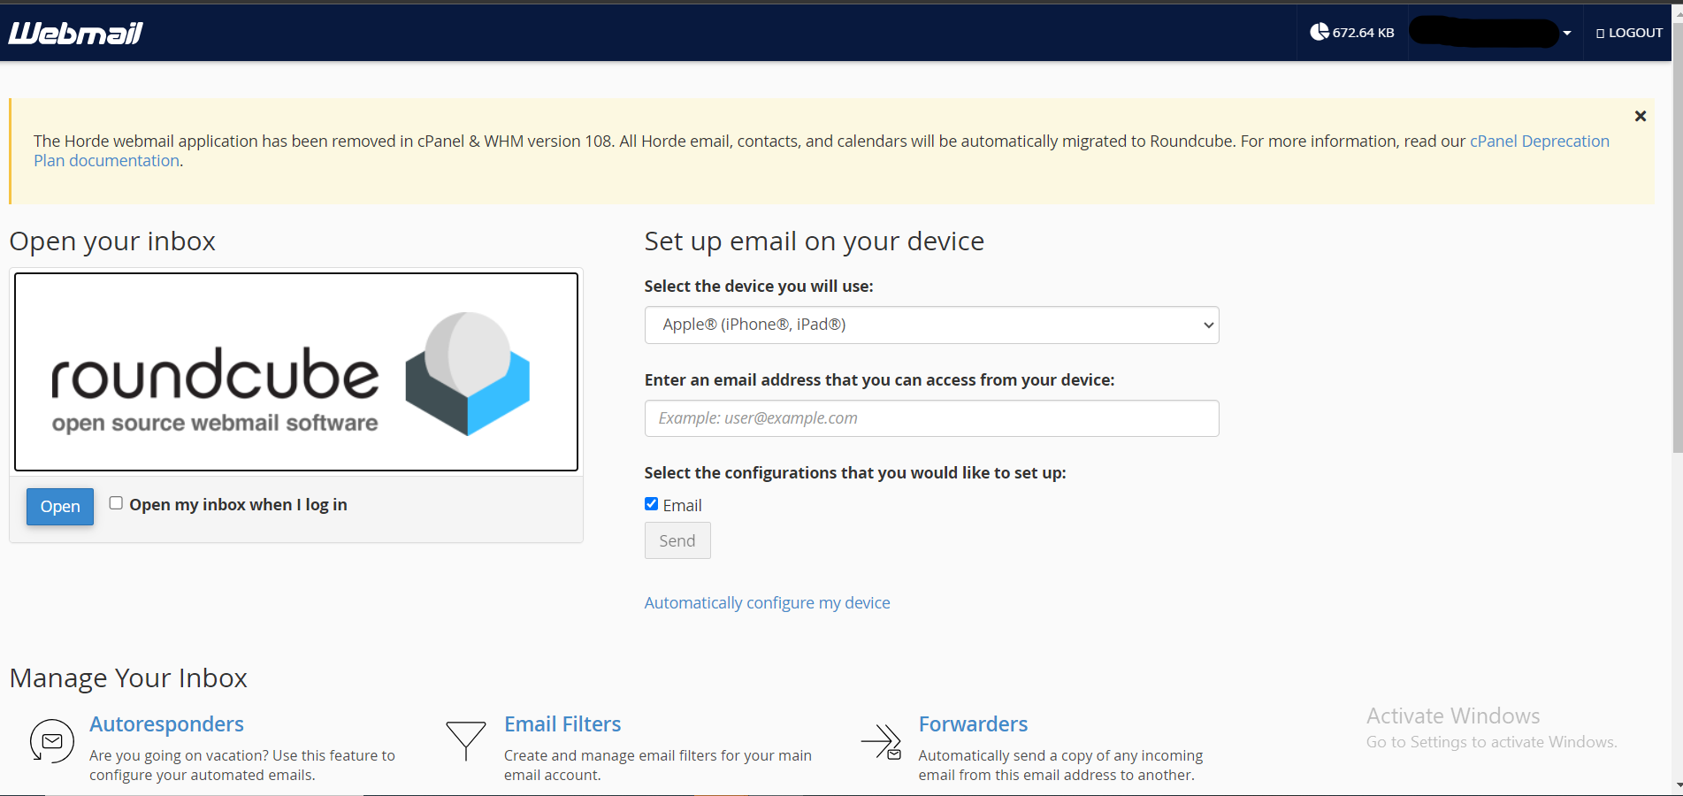This screenshot has width=1683, height=796.
Task: Click the email address input field
Action: [x=931, y=418]
